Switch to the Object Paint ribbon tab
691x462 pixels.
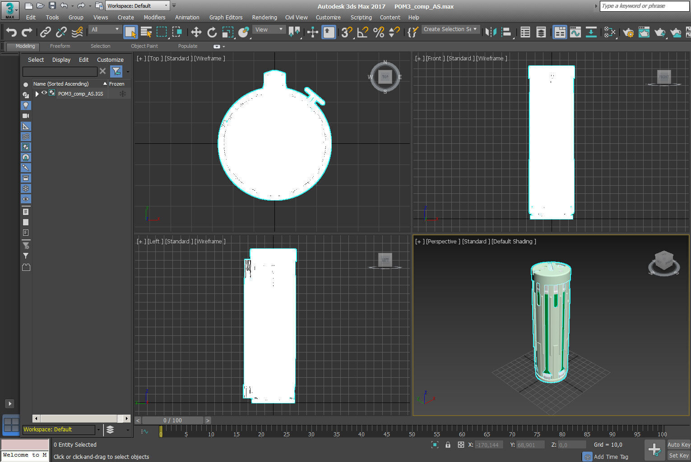click(144, 46)
